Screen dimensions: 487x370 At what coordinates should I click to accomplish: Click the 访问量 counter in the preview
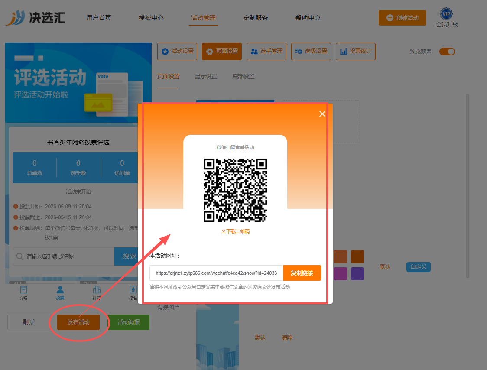(122, 167)
